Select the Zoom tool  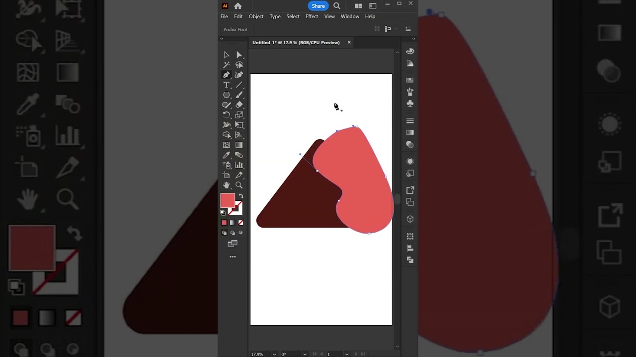[x=239, y=185]
